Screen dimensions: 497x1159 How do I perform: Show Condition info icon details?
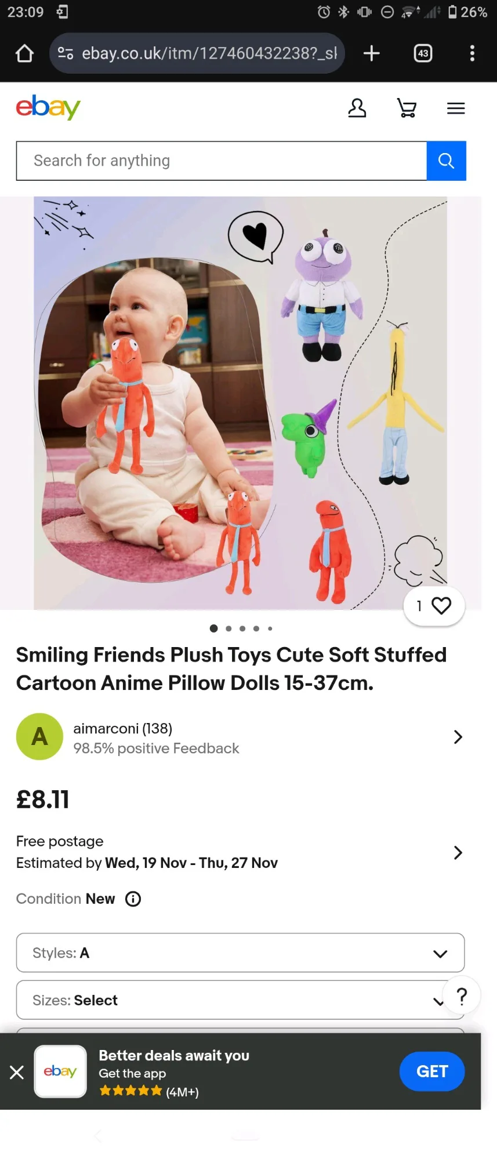click(133, 899)
